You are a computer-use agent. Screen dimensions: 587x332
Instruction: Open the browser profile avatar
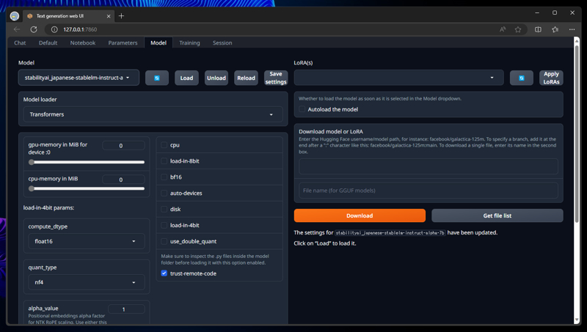coord(15,16)
